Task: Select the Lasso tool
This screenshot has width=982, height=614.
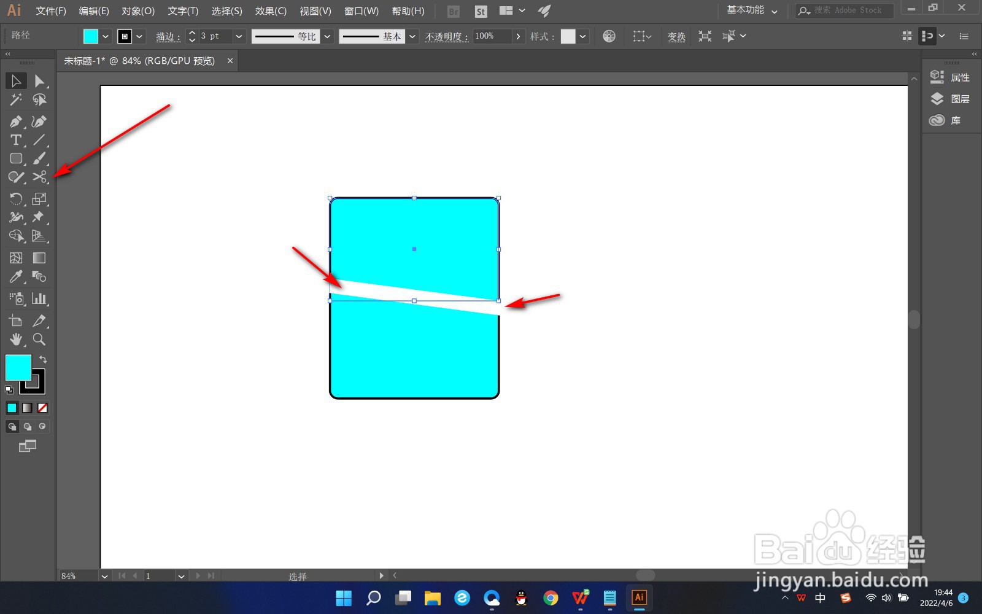Action: 39,99
